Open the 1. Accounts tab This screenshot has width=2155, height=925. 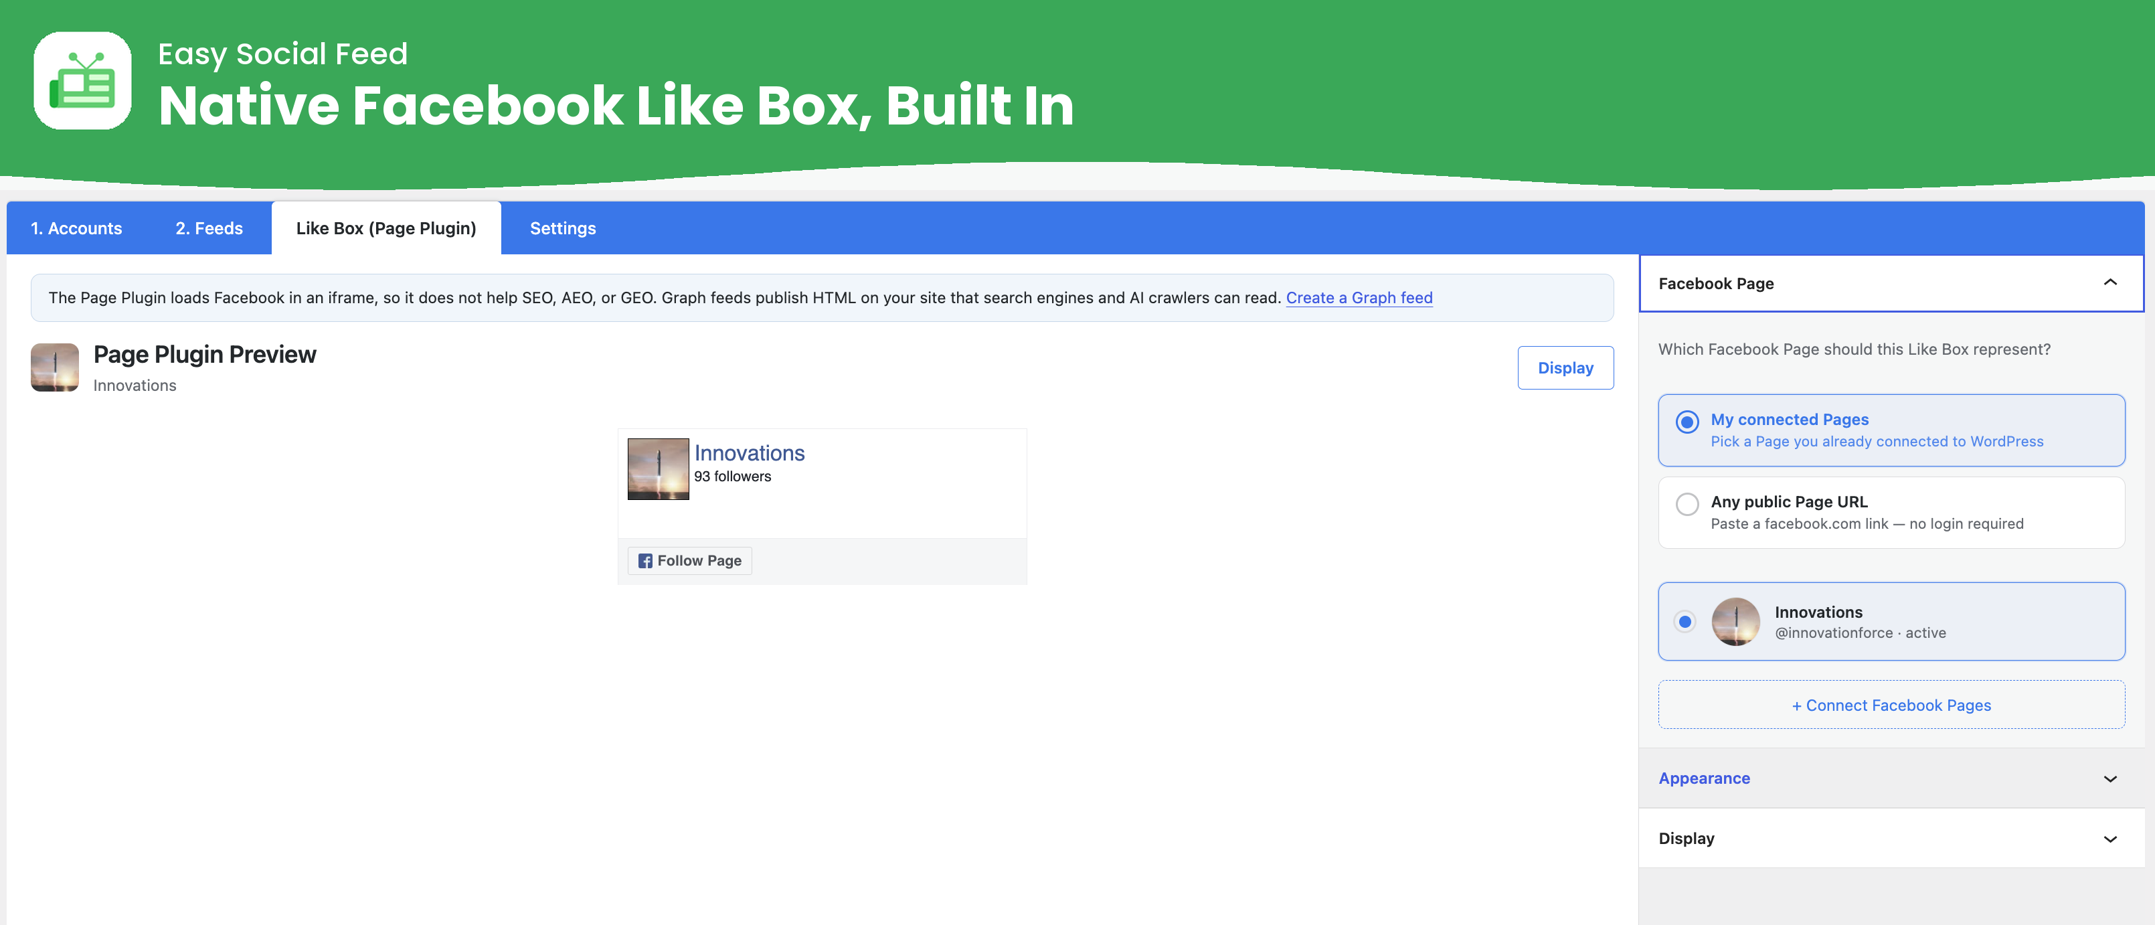pos(76,228)
